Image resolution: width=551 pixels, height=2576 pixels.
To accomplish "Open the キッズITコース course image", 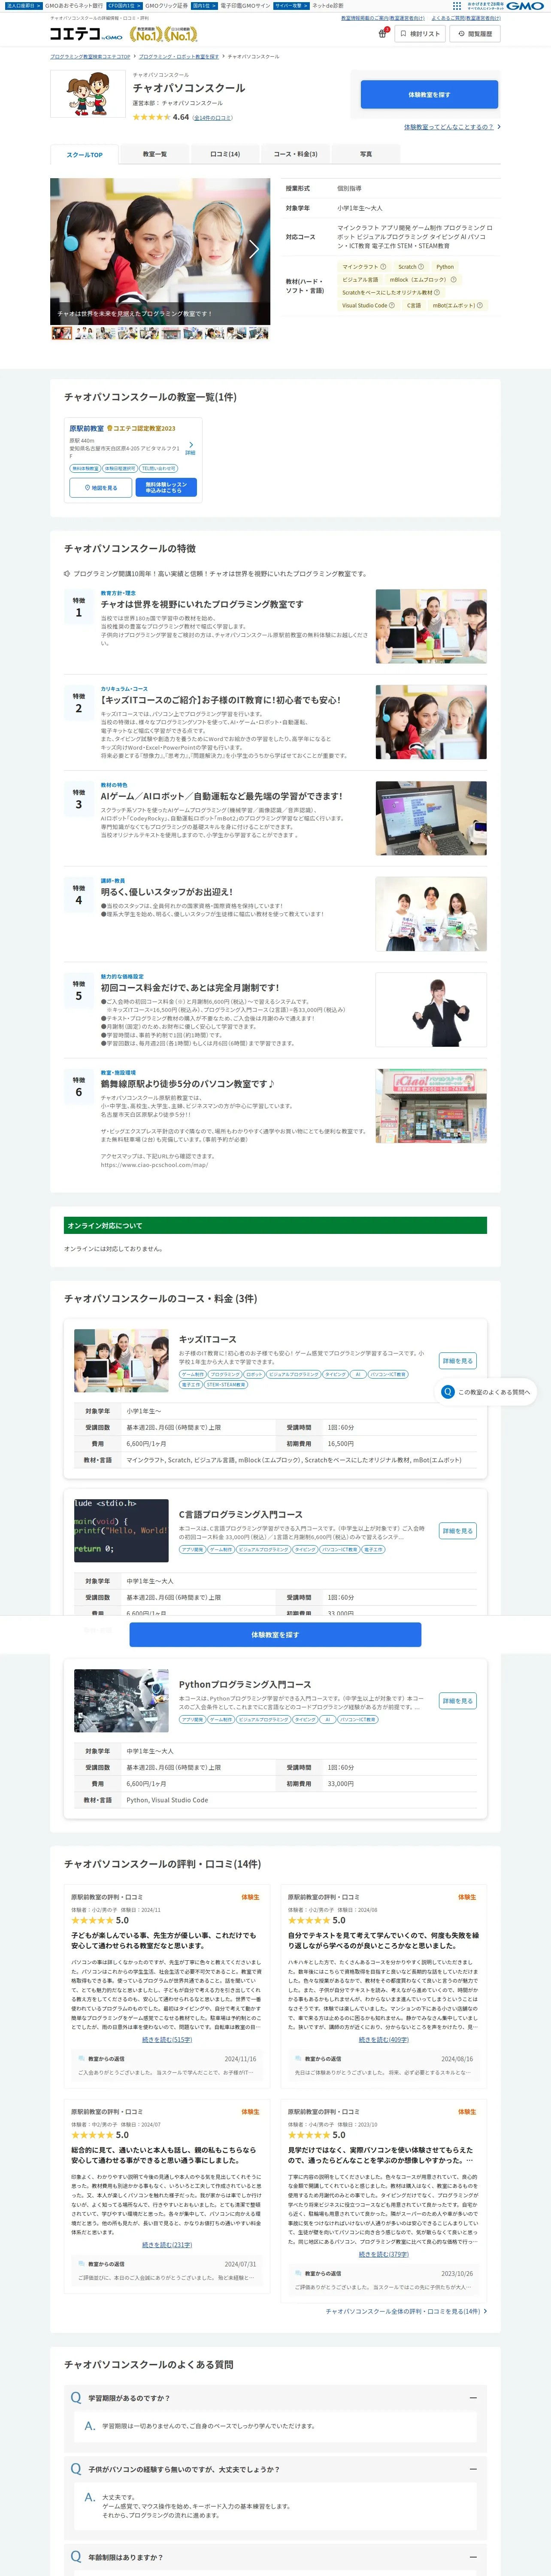I will [121, 1360].
